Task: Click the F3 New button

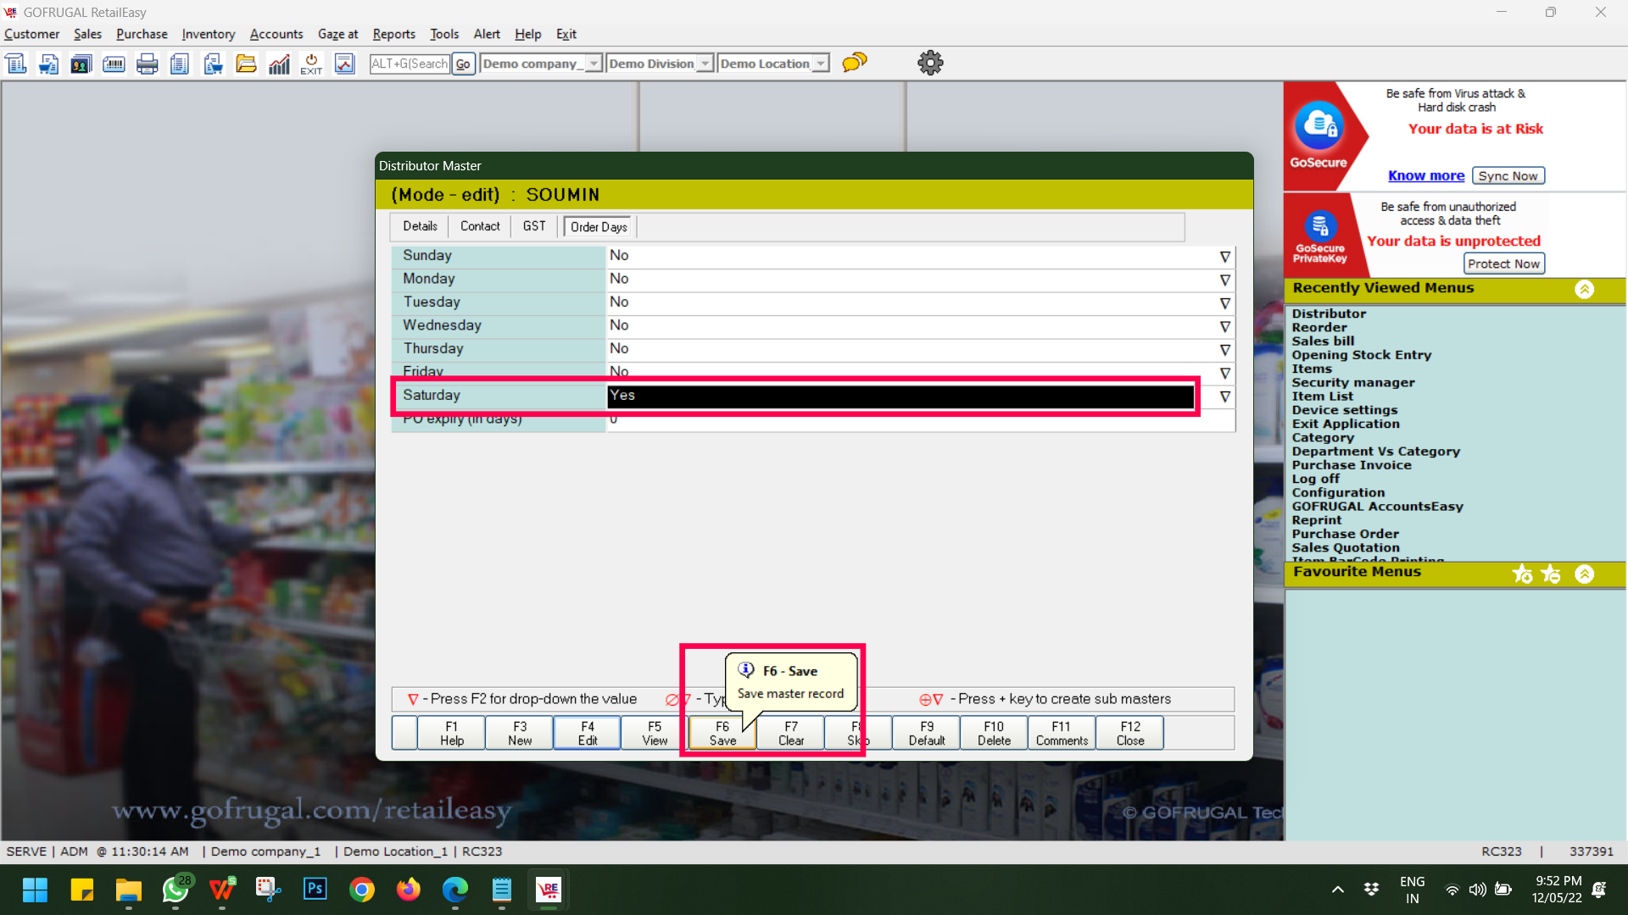Action: 520,733
